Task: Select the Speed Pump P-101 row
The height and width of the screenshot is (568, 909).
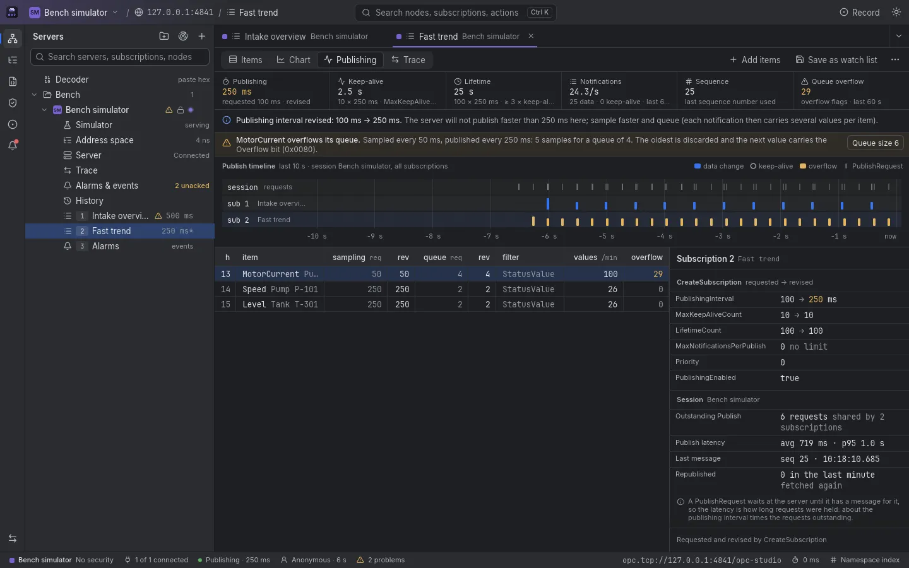Action: (x=442, y=289)
